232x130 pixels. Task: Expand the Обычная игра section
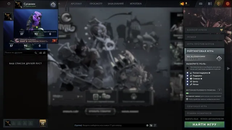click(204, 106)
